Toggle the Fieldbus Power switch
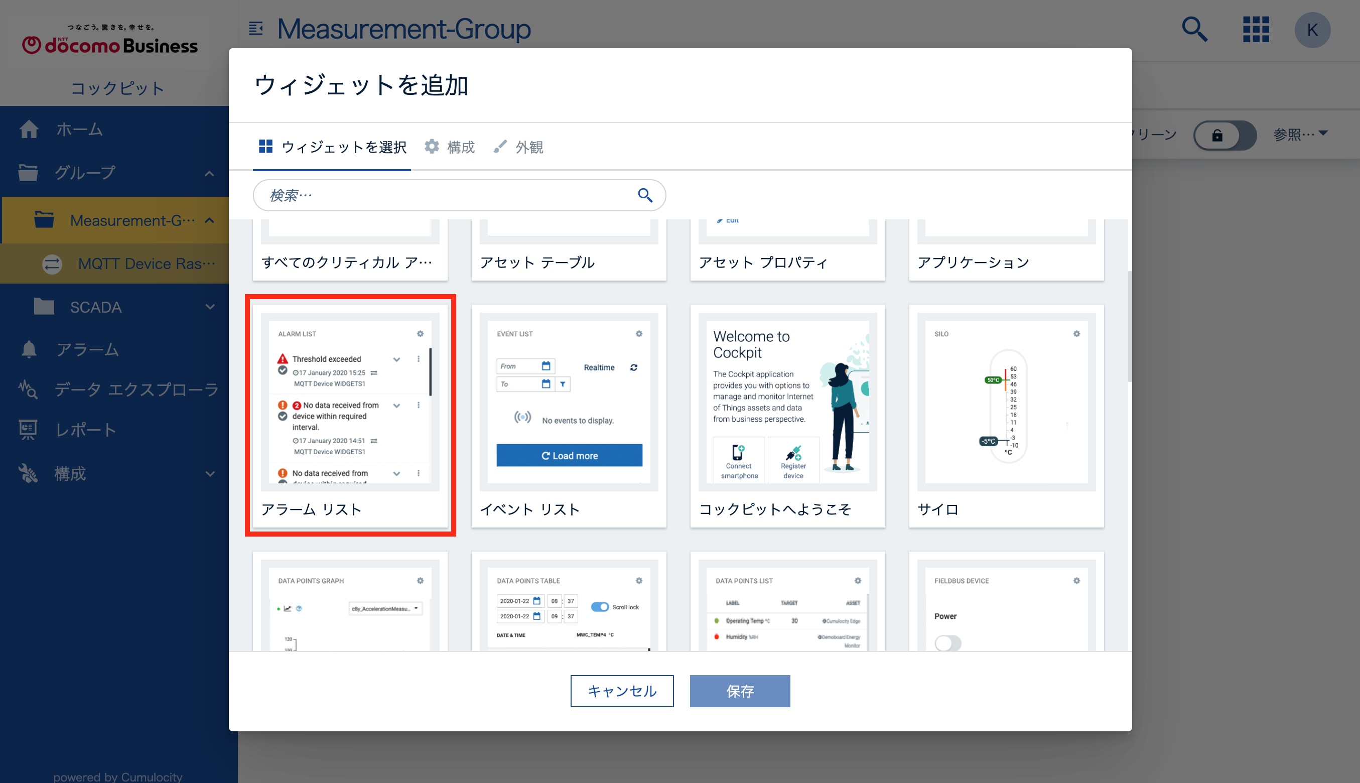Screen dimensions: 1360x783 coord(947,643)
